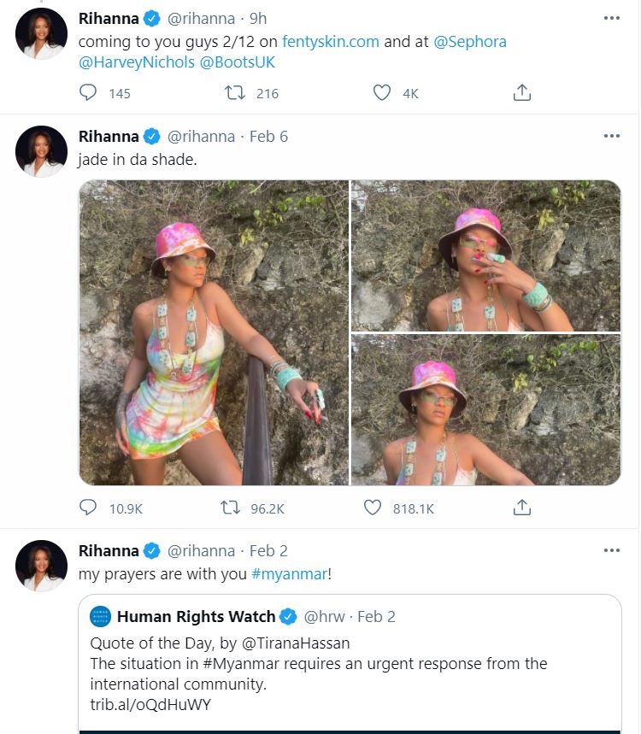Viewport: 641px width, 734px height.
Task: Share the 'jade in da shade' tweet
Action: pos(521,508)
